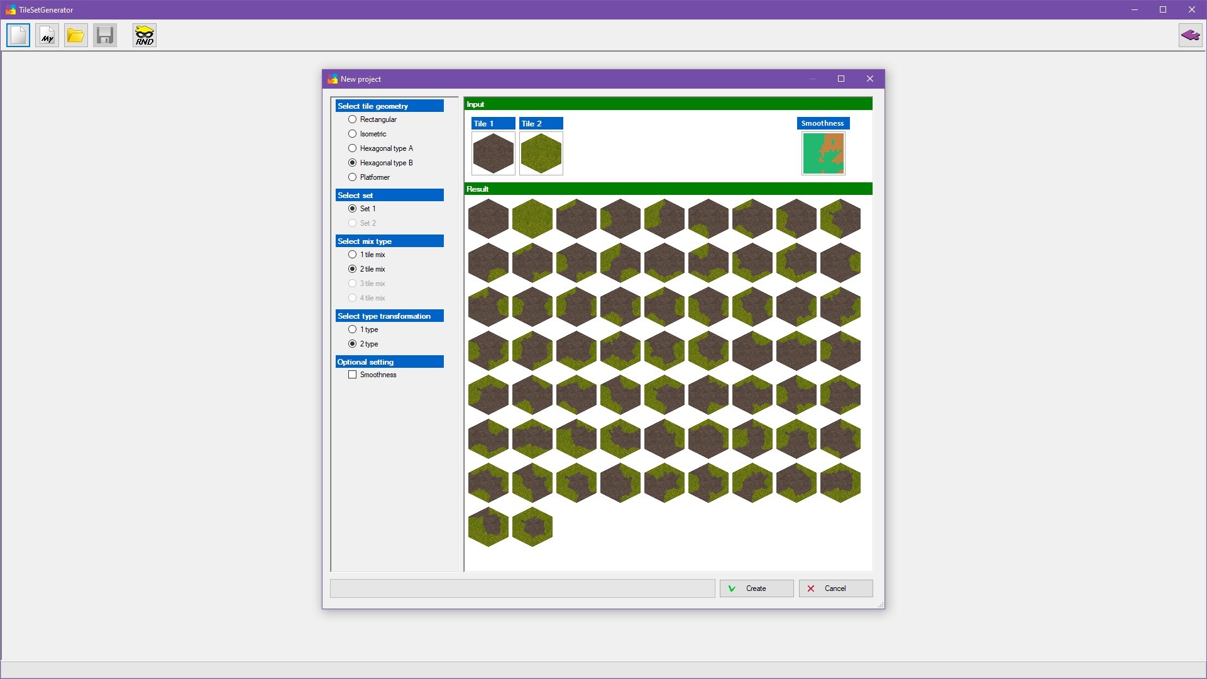Click the New project blank document icon
The image size is (1207, 679).
(x=18, y=35)
